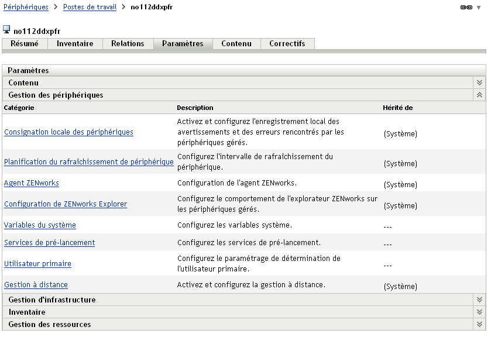Open Planification du rafraîchissement de périphérique

[x=89, y=162]
